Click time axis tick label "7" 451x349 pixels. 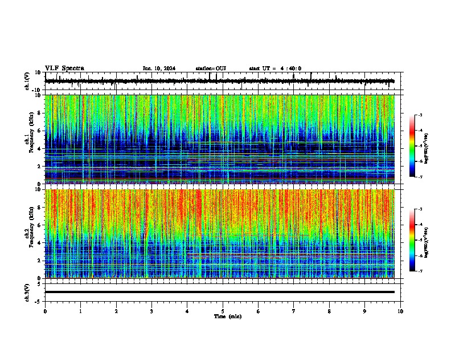(294, 311)
